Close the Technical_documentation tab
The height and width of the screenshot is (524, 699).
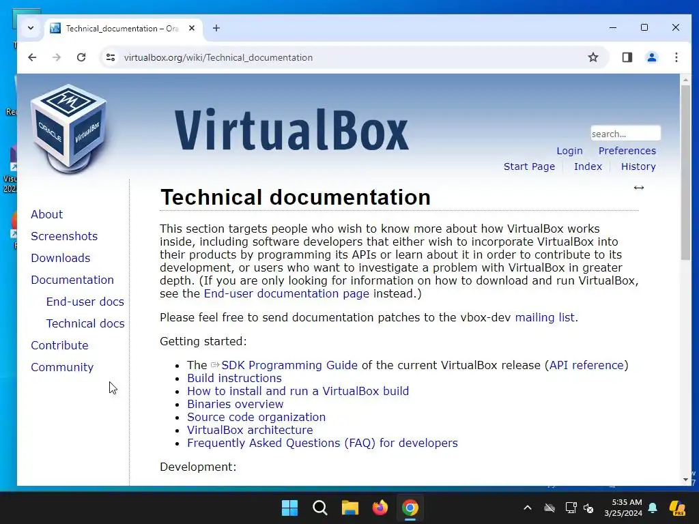(192, 28)
